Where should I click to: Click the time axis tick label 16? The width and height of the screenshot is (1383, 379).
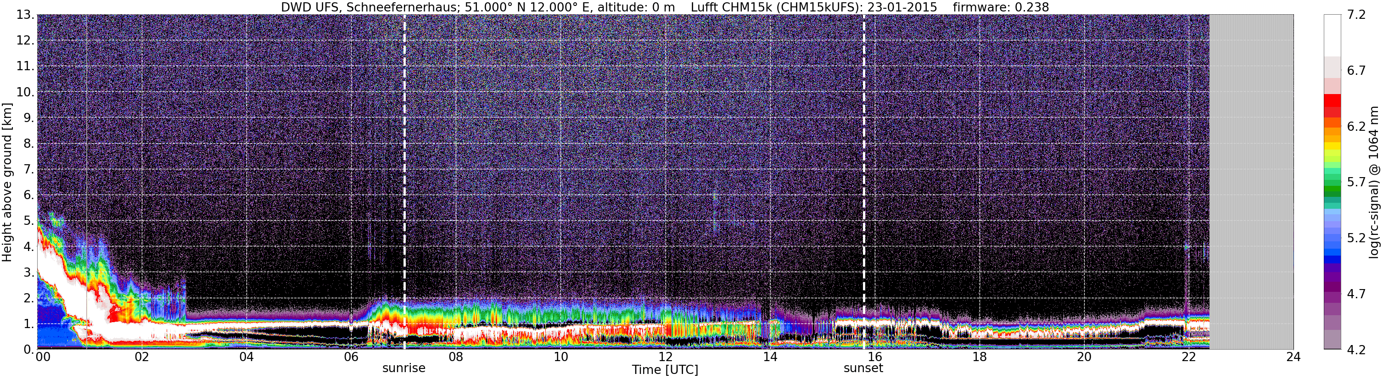tap(874, 357)
